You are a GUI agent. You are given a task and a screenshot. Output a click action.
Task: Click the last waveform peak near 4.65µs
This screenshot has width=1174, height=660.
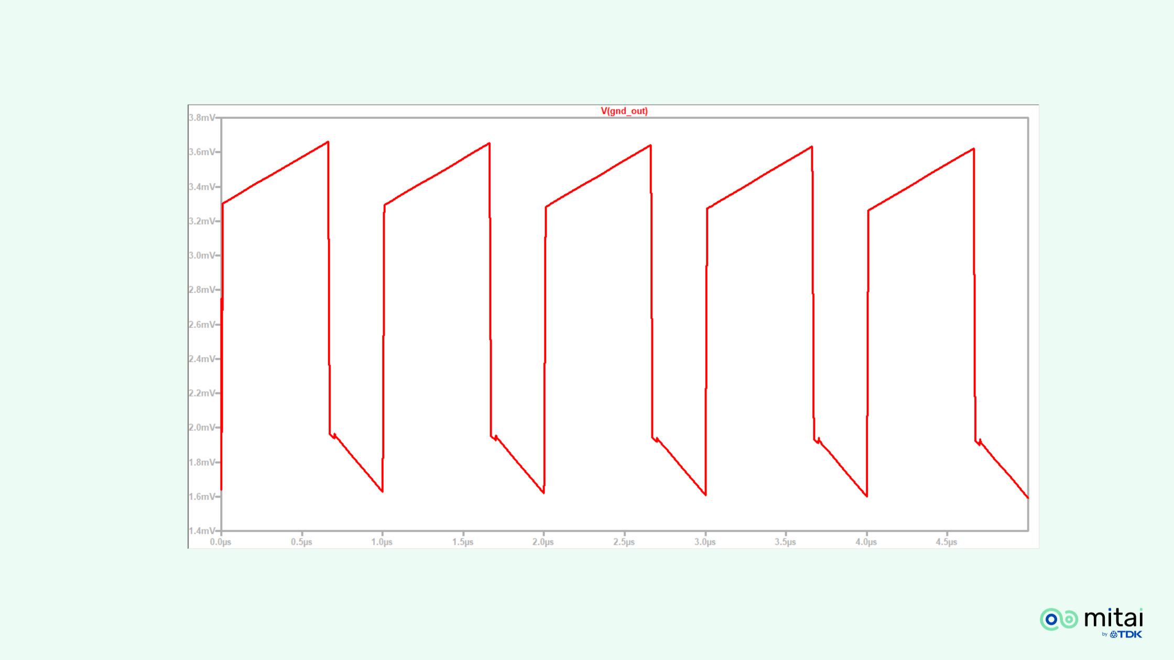973,149
